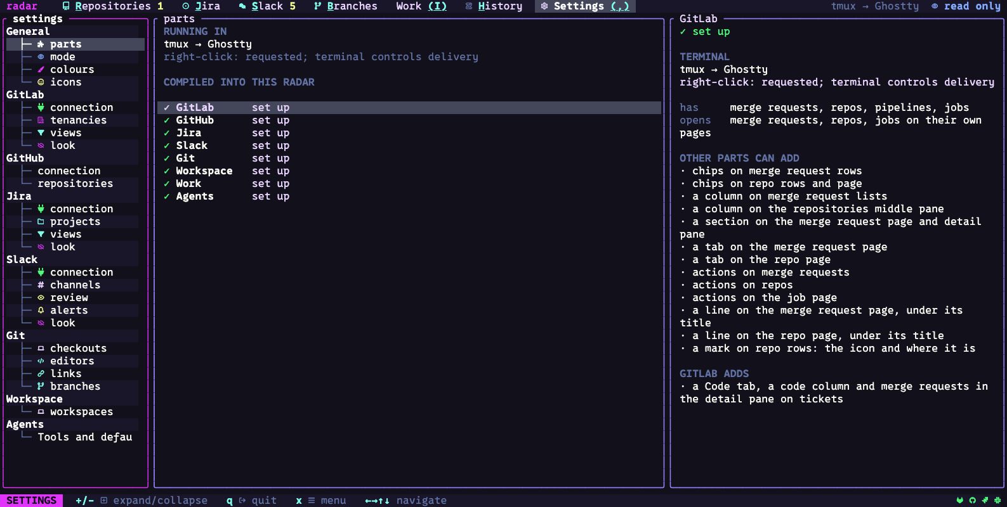This screenshot has height=507, width=1007.
Task: Click the code icon beside Git editors
Action: (x=41, y=361)
